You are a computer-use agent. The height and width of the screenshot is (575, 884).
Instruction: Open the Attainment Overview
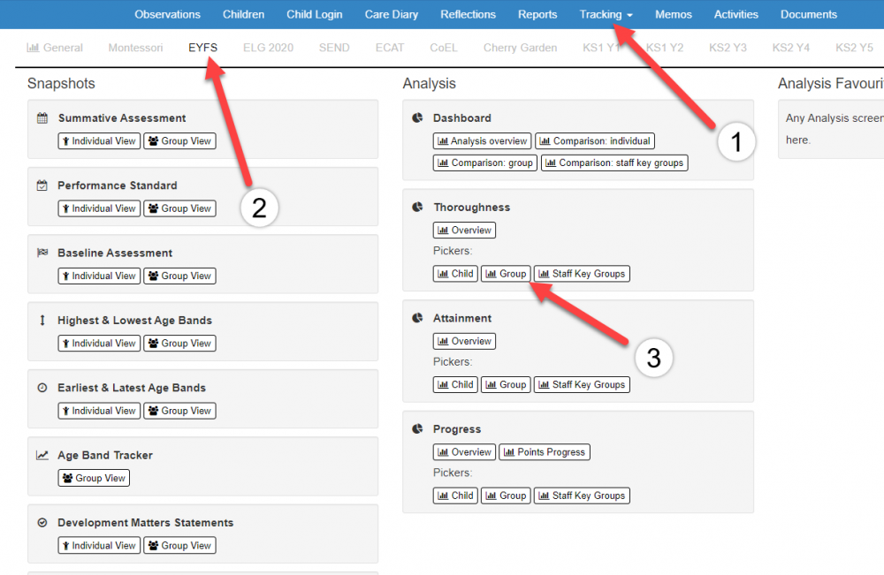tap(465, 341)
